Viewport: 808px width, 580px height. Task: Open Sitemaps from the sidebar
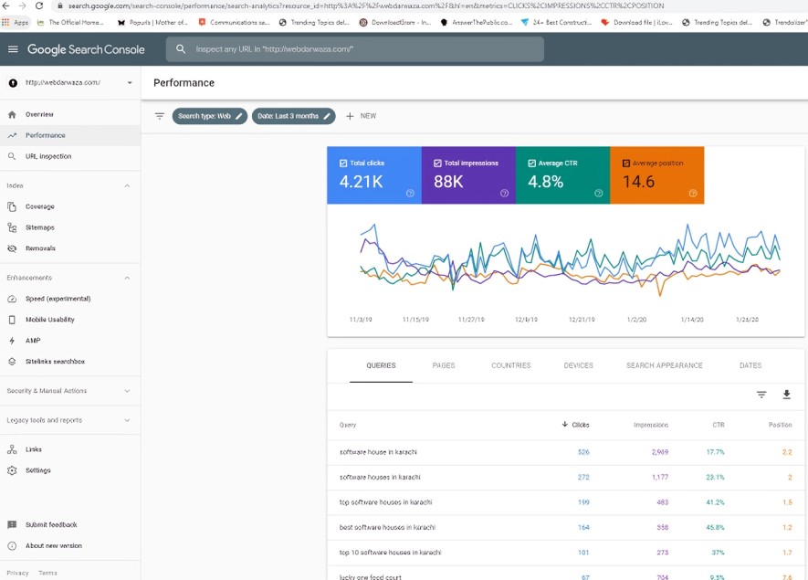pyautogui.click(x=39, y=227)
